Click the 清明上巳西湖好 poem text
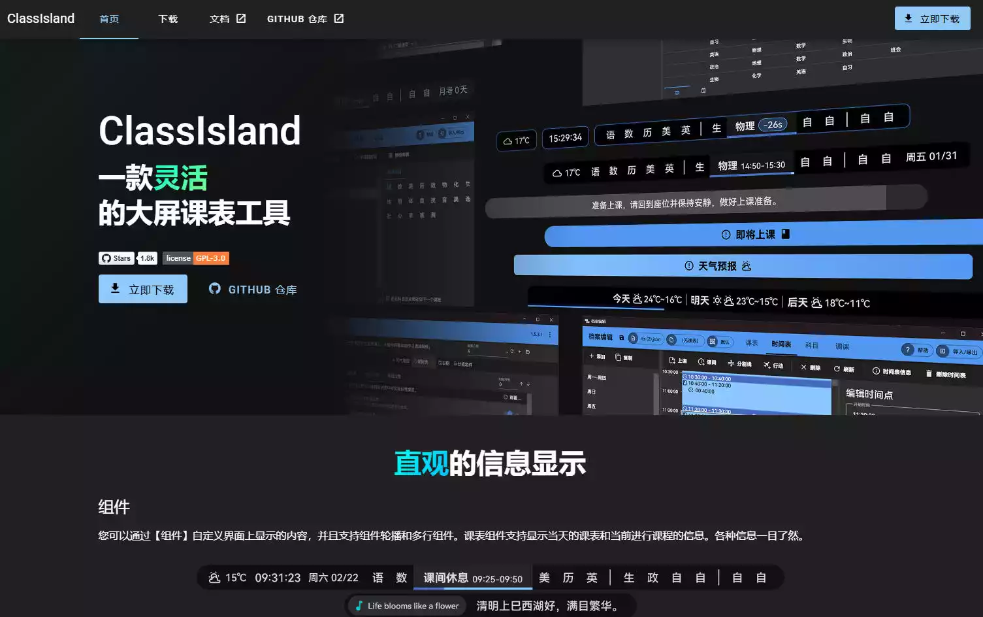This screenshot has height=617, width=983. pos(548,606)
